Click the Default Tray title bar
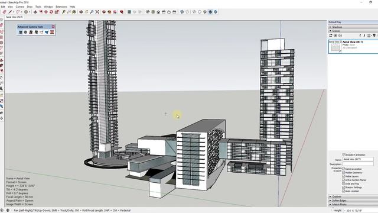Viewport: 378px width, 213px height. pyautogui.click(x=353, y=22)
